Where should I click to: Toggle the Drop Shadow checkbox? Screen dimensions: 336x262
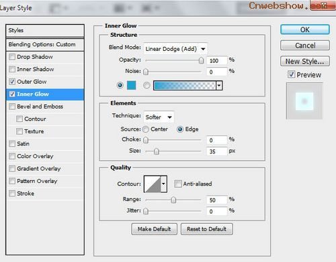(12, 57)
